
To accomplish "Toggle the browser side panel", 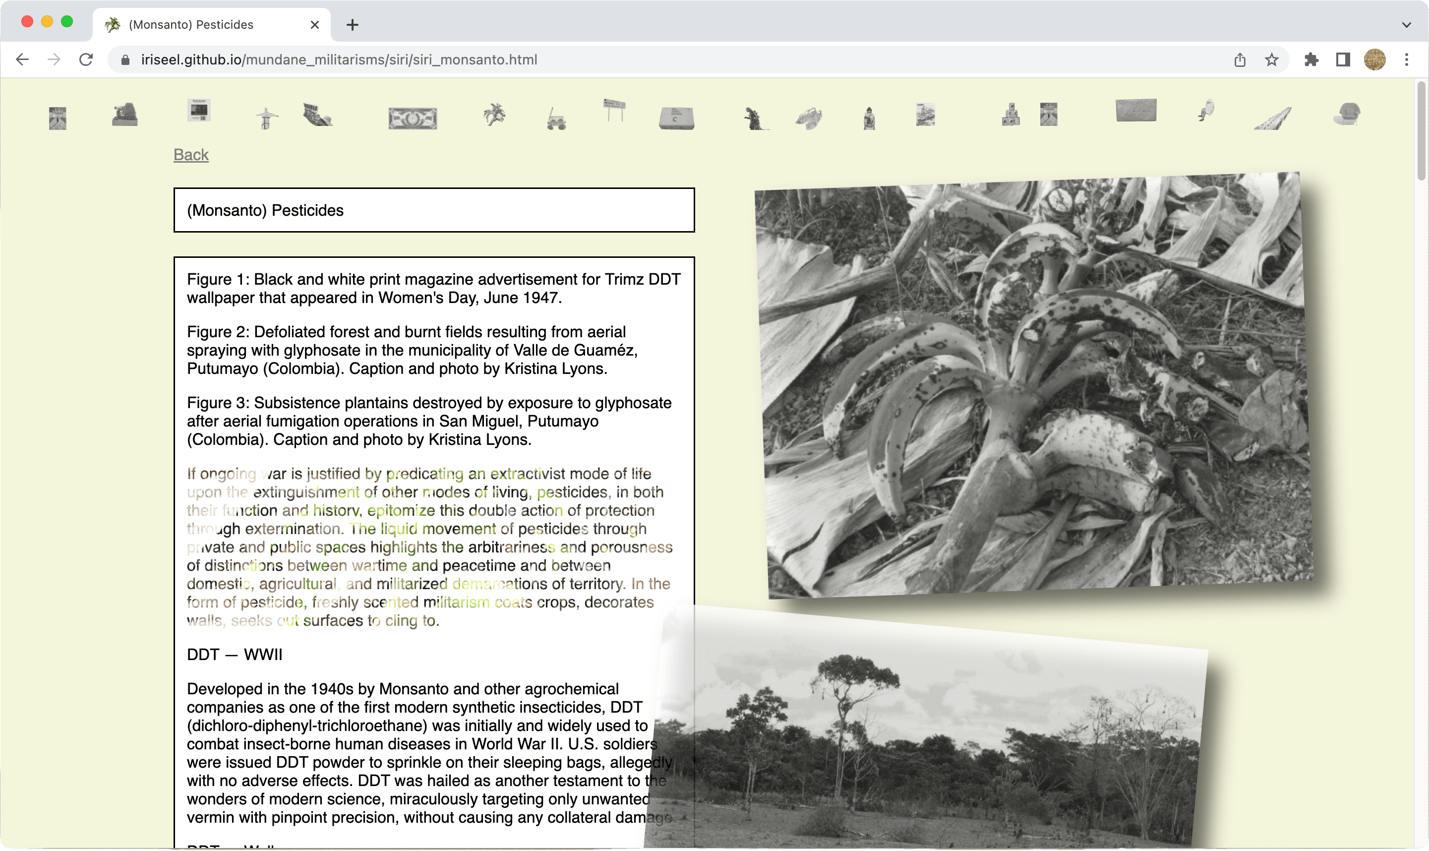I will (x=1342, y=60).
